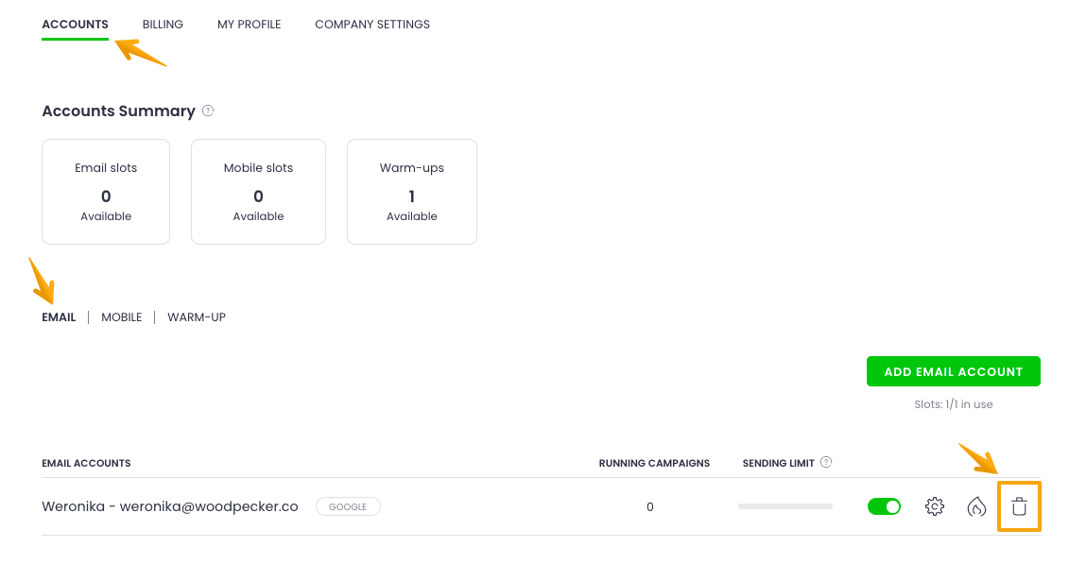This screenshot has height=564, width=1069.
Task: Click the sending limit progress bar
Action: 785,507
